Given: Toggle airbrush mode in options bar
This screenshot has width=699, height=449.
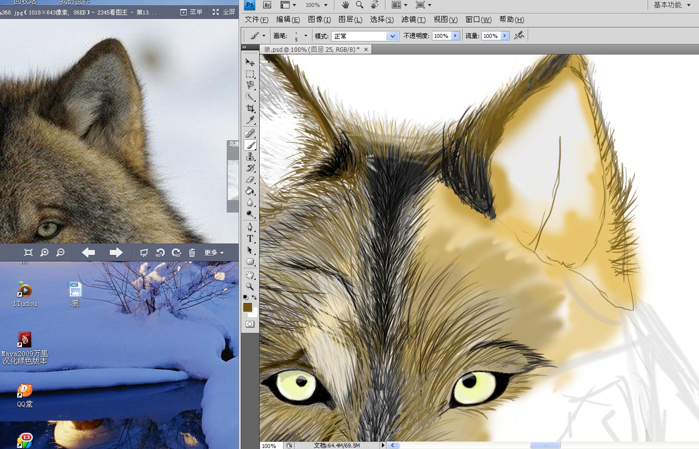Looking at the screenshot, I should [x=519, y=35].
